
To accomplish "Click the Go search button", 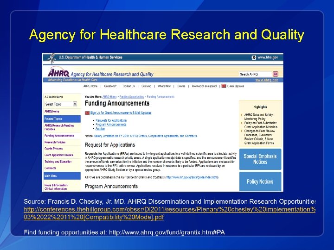I will (x=276, y=74).
